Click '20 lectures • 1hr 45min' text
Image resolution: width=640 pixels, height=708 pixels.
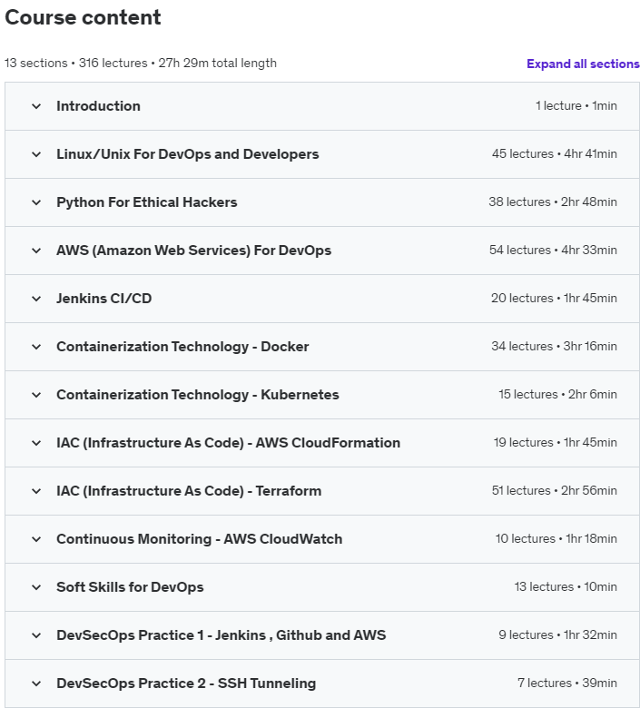pyautogui.click(x=554, y=298)
